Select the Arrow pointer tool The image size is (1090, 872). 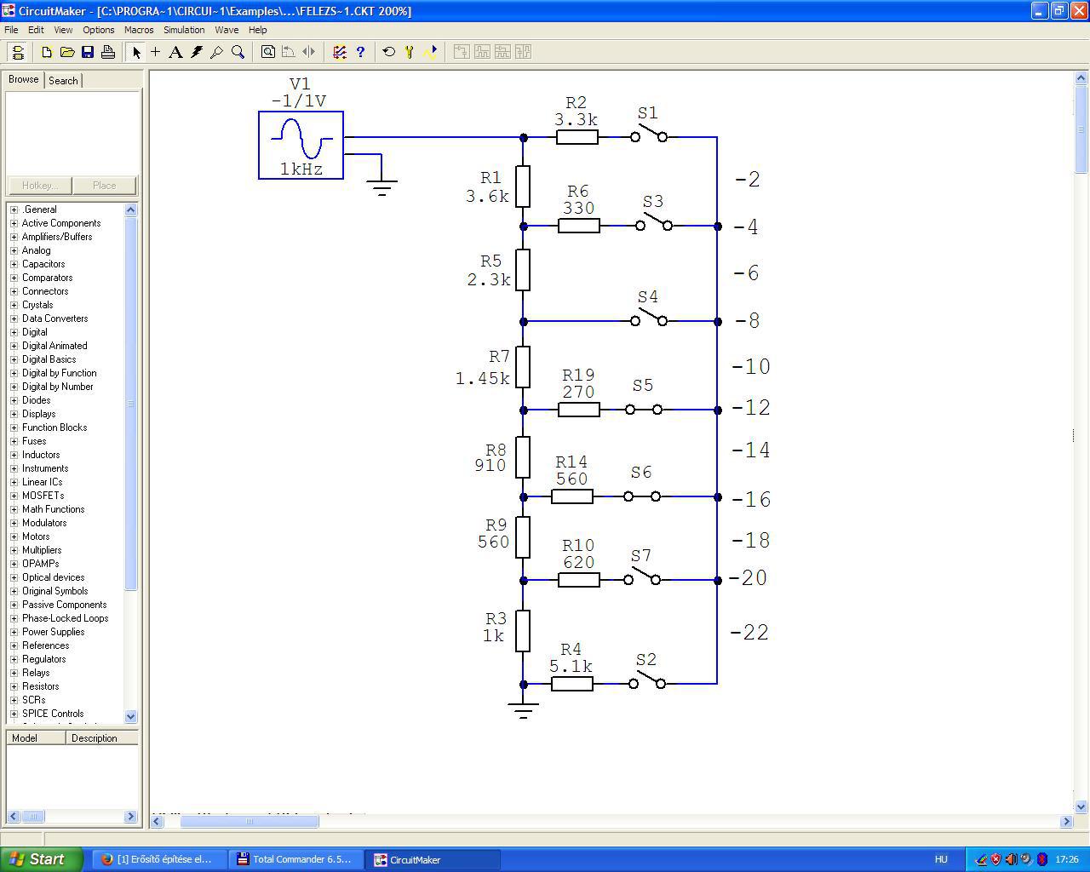[x=136, y=52]
